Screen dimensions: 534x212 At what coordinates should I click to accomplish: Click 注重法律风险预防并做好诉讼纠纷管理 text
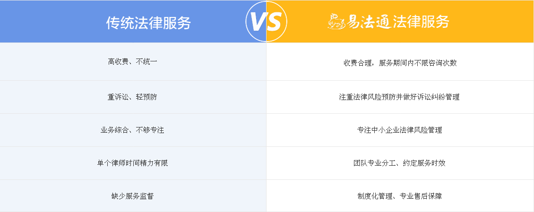[399, 97]
